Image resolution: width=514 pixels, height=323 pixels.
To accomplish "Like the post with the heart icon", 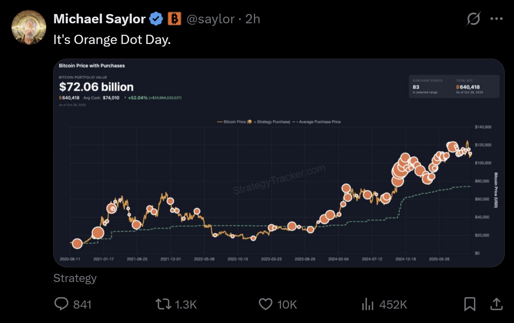I will (265, 304).
